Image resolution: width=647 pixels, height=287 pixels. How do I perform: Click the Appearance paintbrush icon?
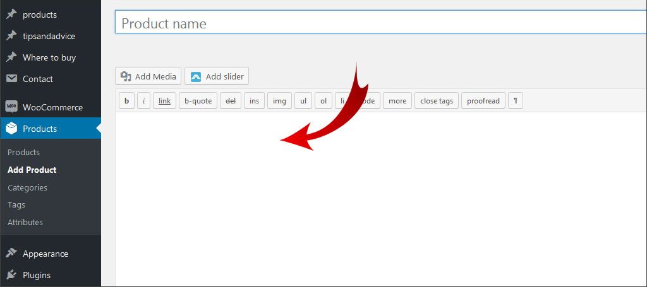tap(11, 254)
